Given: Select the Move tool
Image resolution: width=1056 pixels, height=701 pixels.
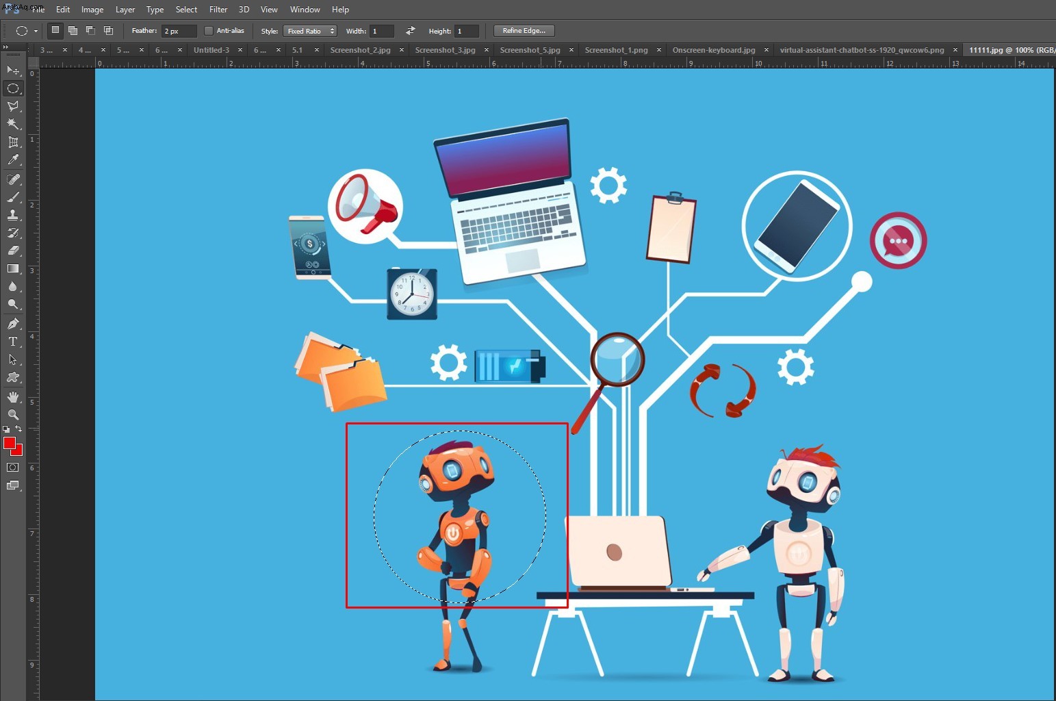Looking at the screenshot, I should pos(13,70).
